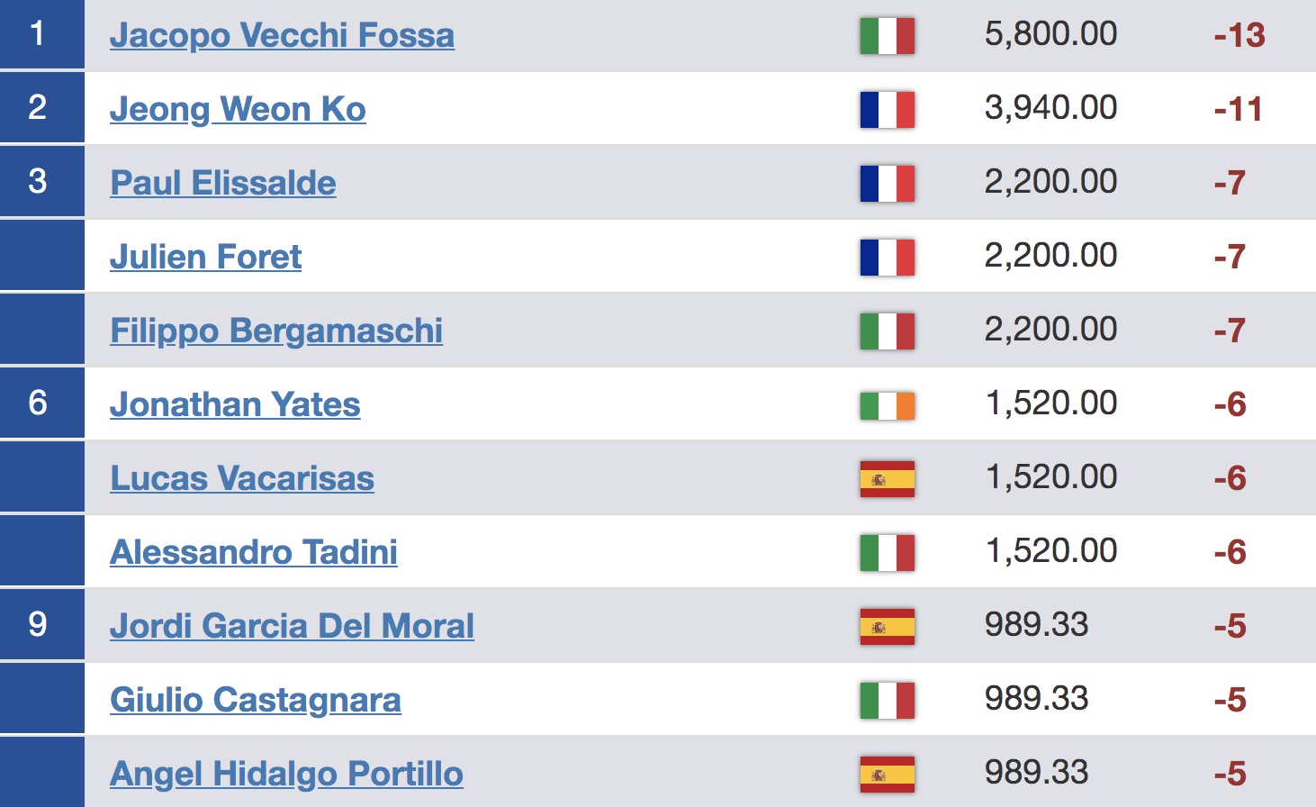Select the Filippo Bergamaschi name link

(276, 331)
